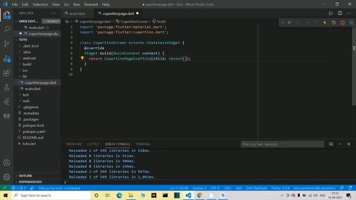Select cupertinopage.dart under lib folder
The width and height of the screenshot is (356, 200).
tap(40, 83)
